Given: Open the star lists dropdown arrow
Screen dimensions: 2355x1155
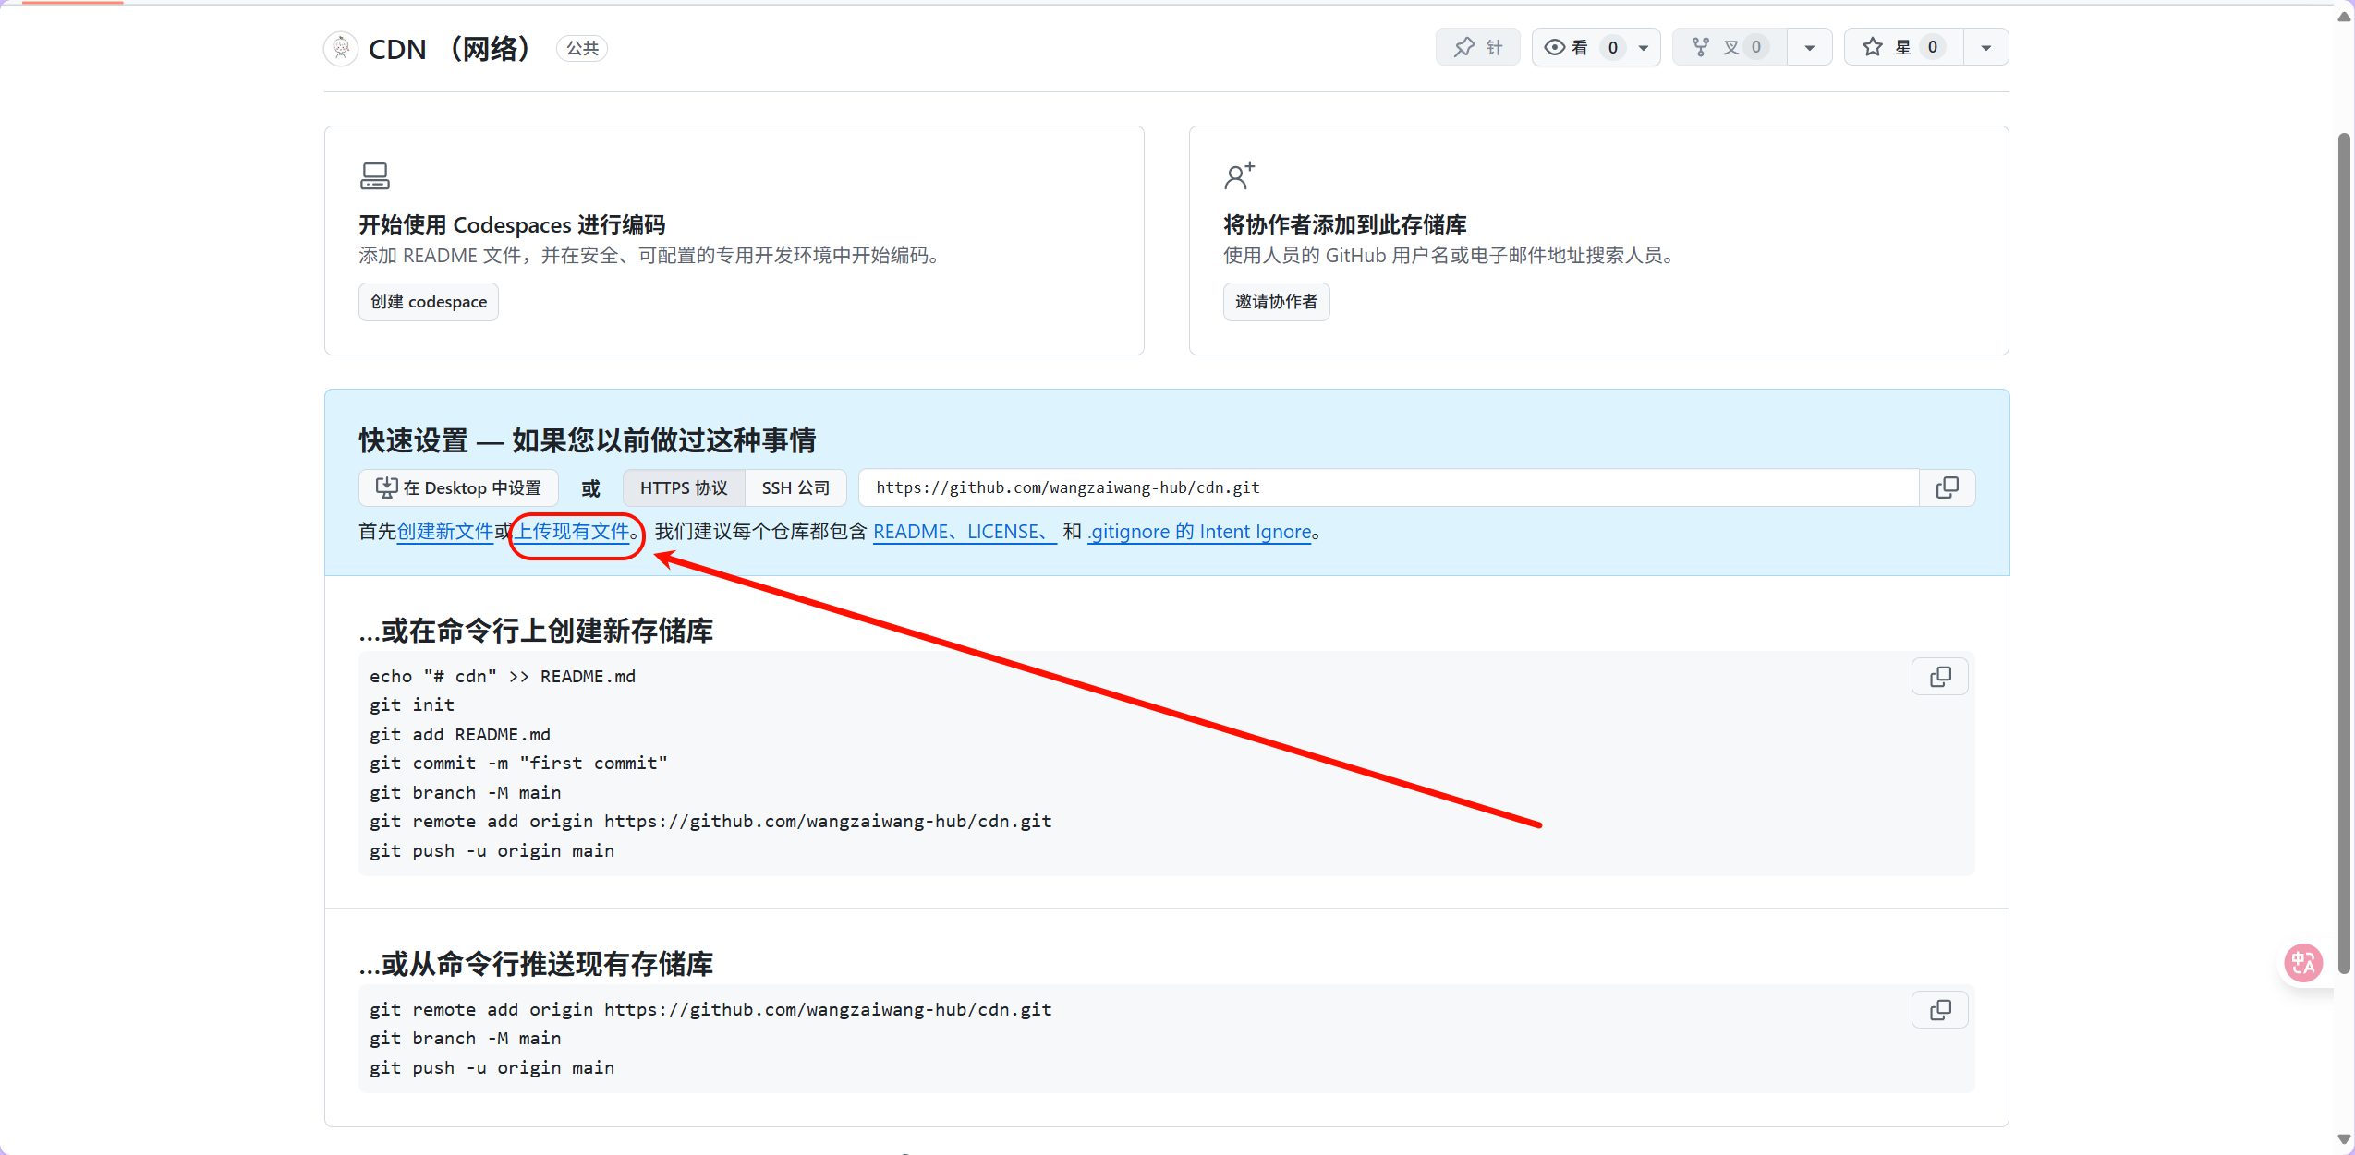Looking at the screenshot, I should (x=1985, y=47).
